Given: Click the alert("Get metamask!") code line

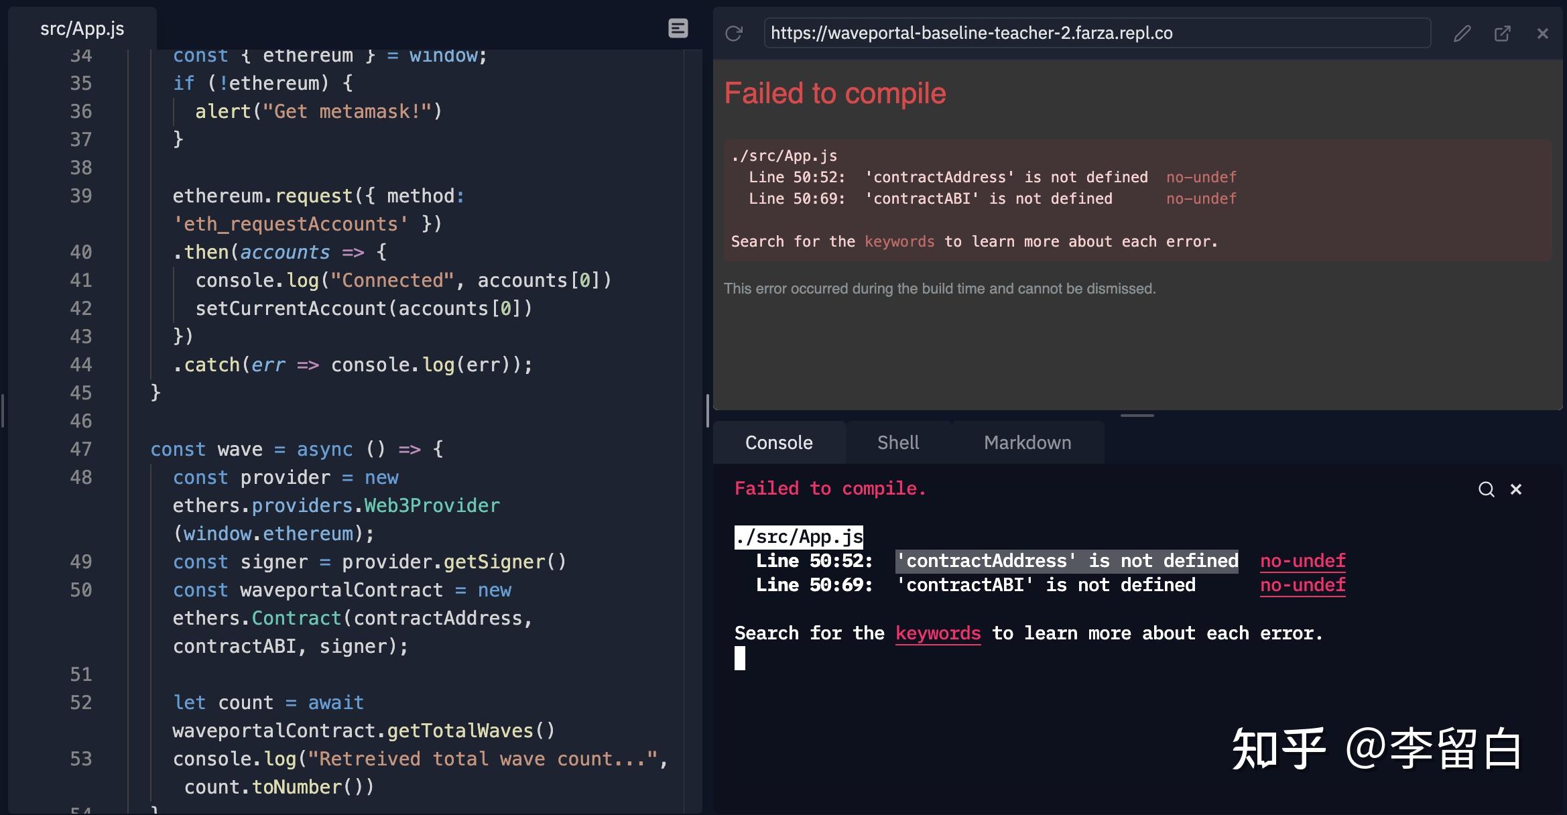Looking at the screenshot, I should [x=318, y=111].
